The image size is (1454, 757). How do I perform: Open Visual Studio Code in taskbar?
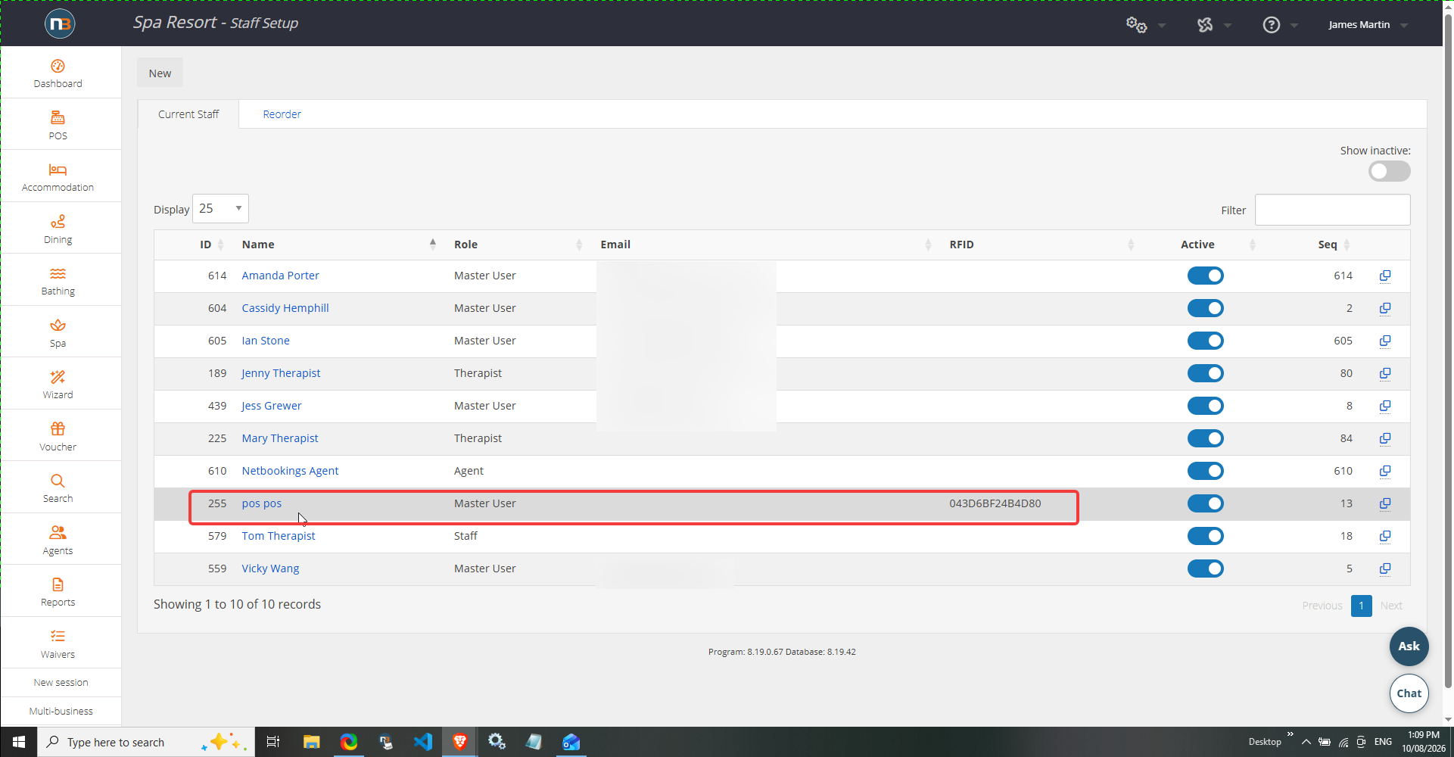coord(423,742)
